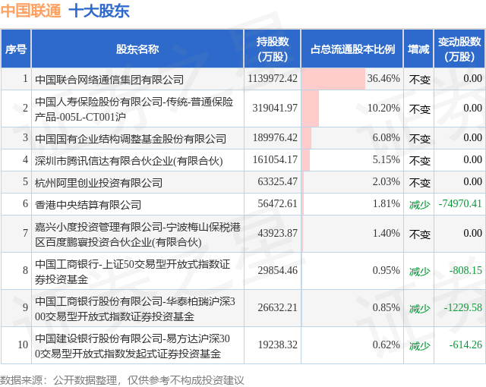Click 不变 in the 中国联合网络通信 row

click(x=420, y=80)
